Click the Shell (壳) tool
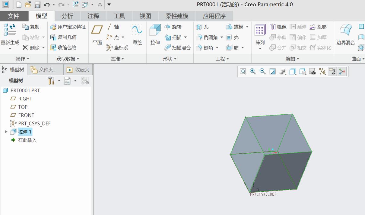This screenshot has width=365, height=215. coord(233,37)
